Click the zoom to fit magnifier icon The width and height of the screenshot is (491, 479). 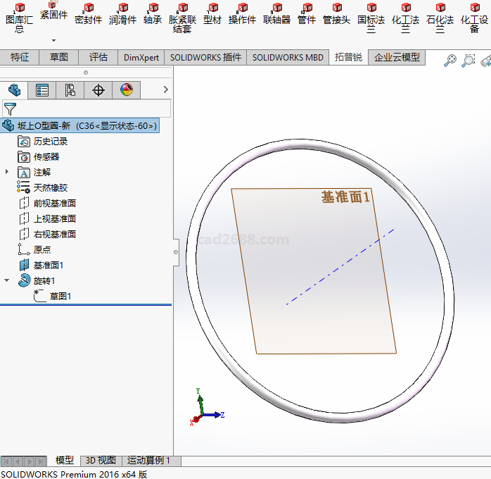coord(450,61)
